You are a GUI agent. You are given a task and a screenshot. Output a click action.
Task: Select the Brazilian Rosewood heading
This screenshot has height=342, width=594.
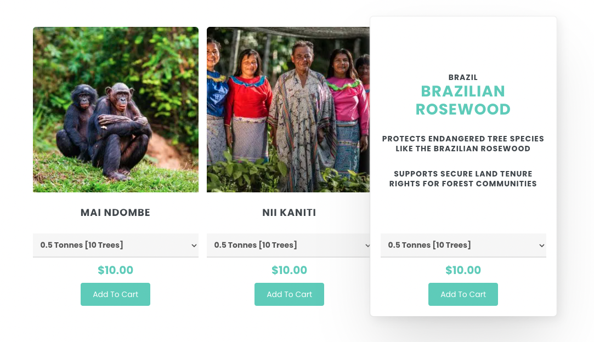coord(463,100)
